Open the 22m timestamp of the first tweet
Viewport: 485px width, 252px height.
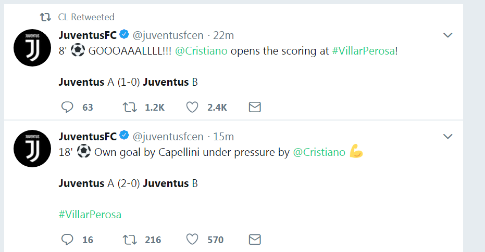(x=224, y=35)
